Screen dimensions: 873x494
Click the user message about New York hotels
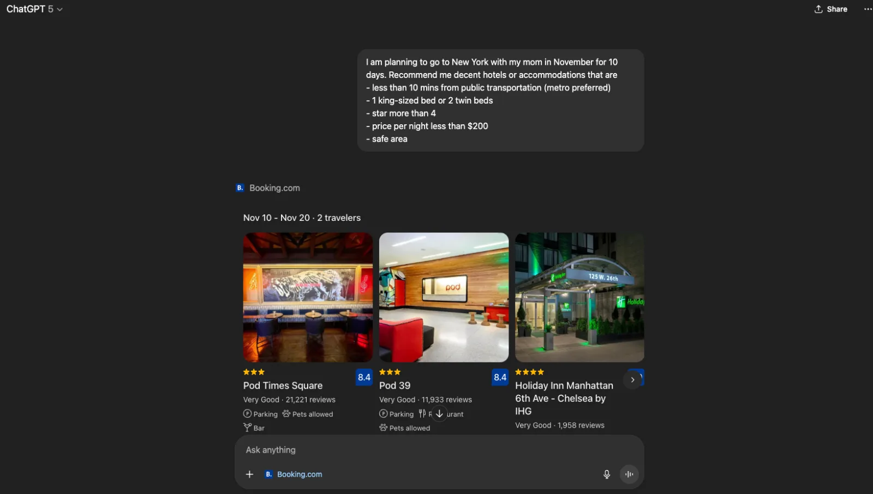click(x=500, y=100)
